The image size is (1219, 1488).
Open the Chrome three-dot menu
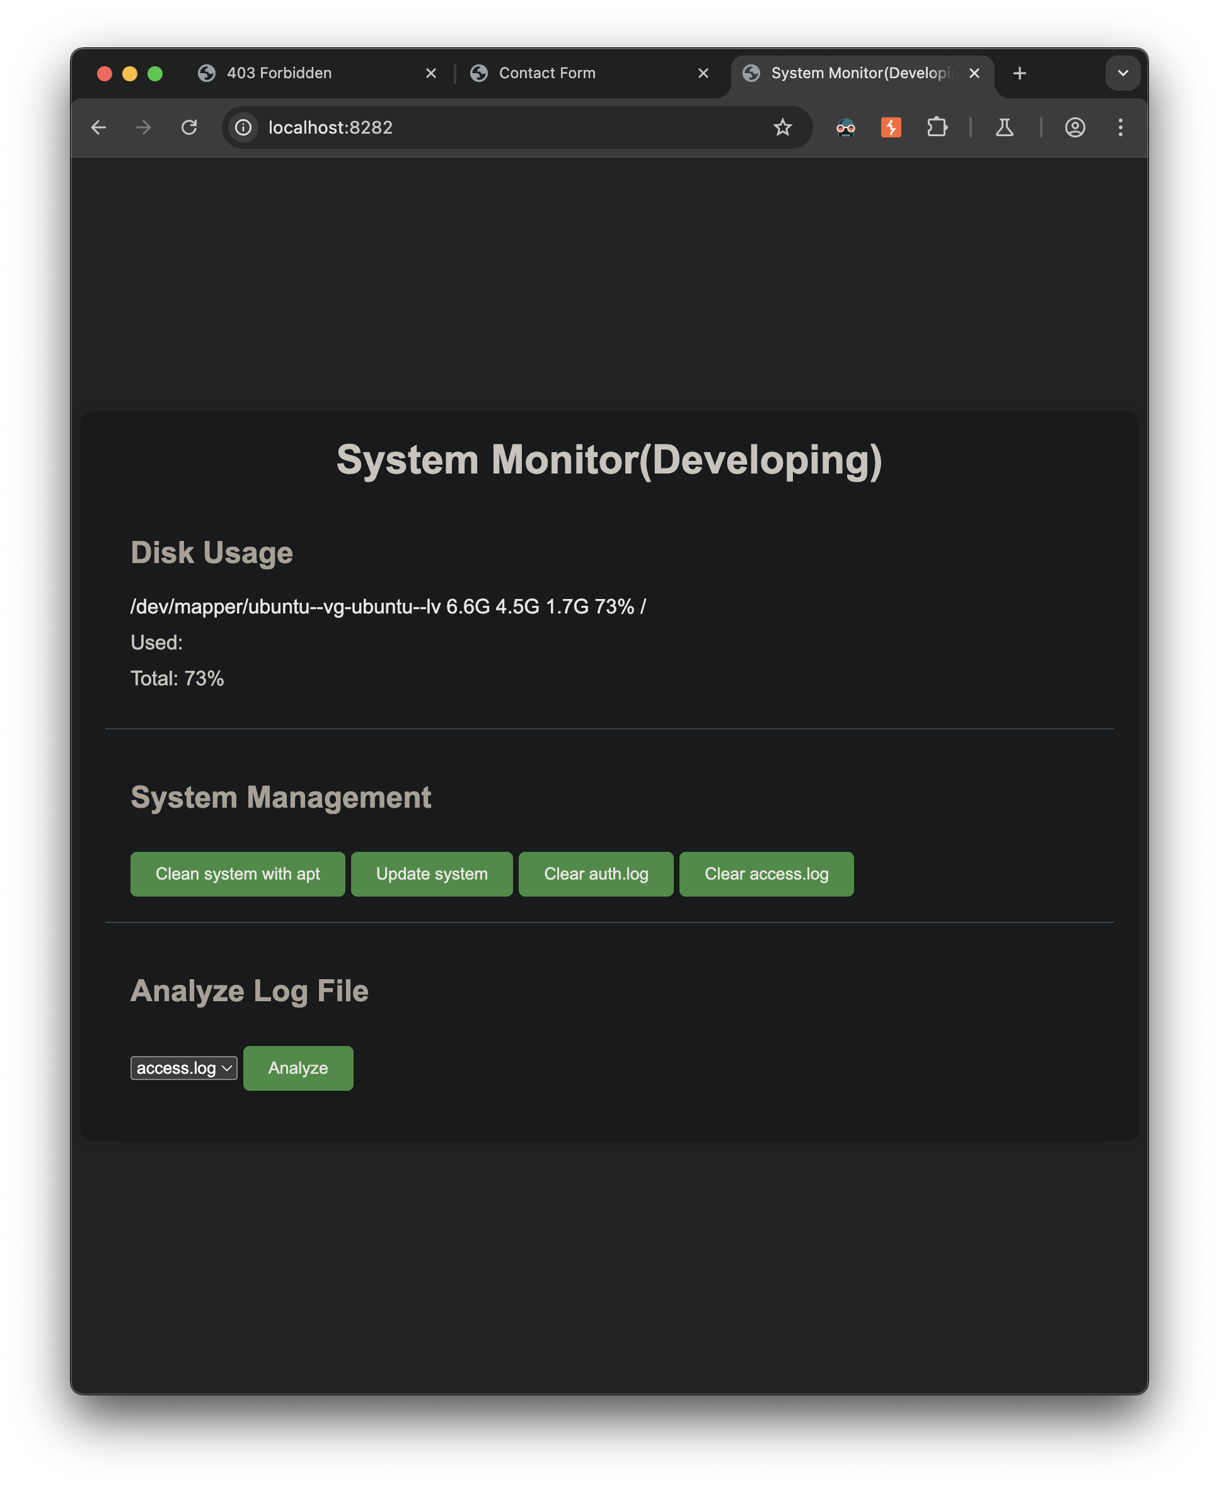(1120, 127)
